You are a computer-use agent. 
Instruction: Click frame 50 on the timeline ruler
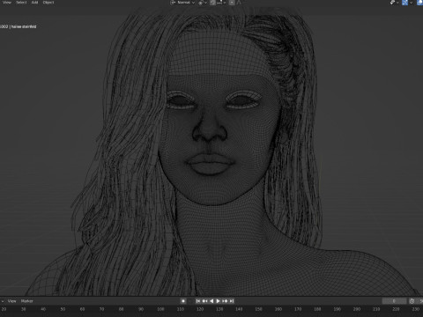(x=63, y=309)
